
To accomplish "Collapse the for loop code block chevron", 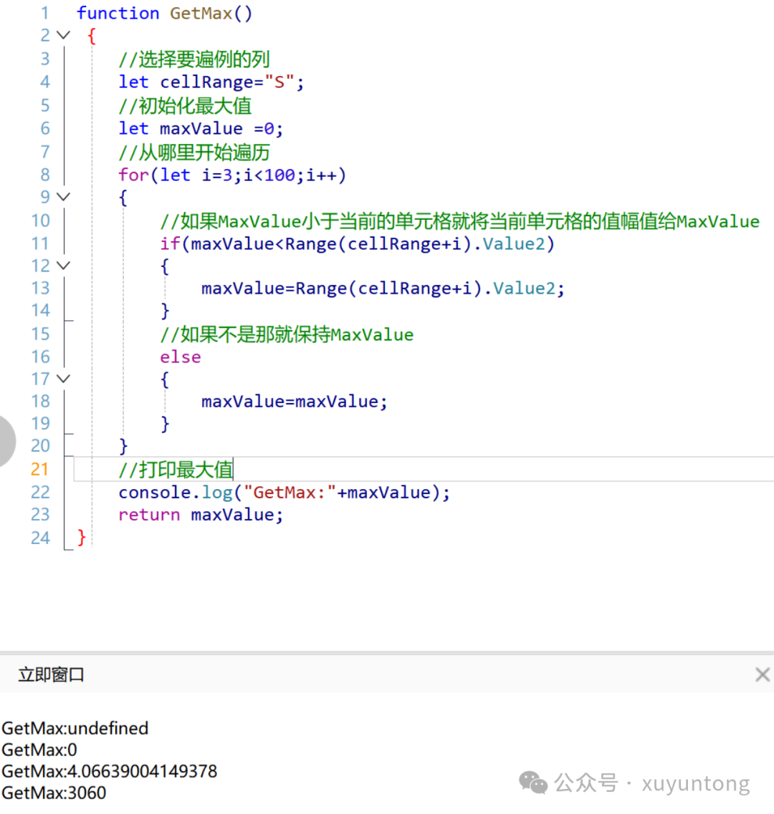I will [x=62, y=197].
